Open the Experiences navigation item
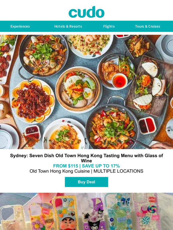 [20, 26]
